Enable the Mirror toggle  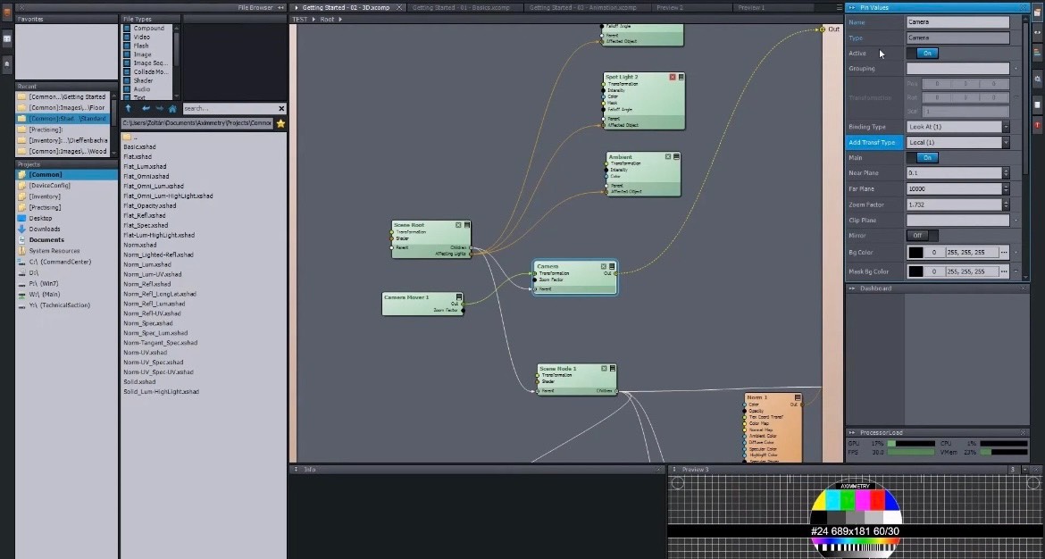(922, 236)
